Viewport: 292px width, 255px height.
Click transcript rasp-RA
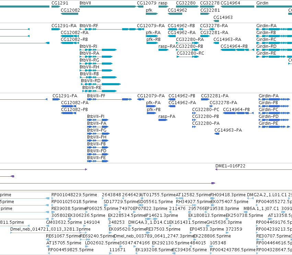click(164, 50)
